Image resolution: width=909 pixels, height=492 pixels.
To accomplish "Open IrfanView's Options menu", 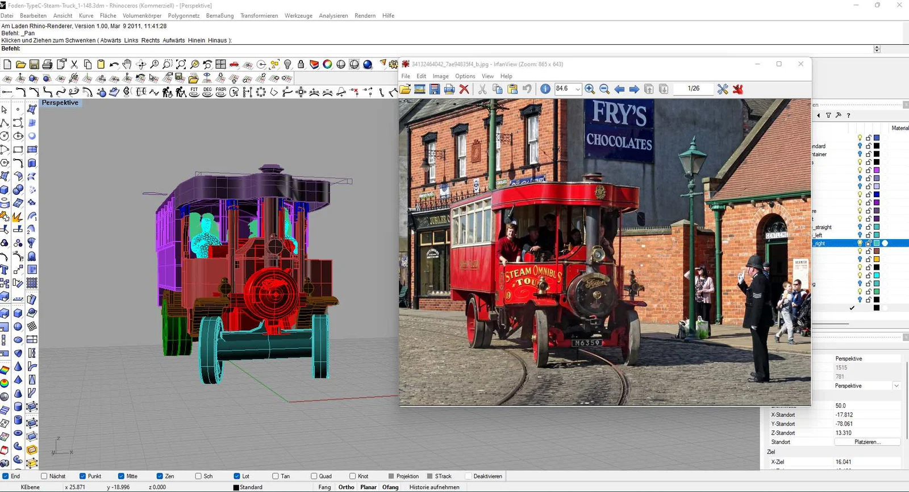I will click(x=465, y=76).
